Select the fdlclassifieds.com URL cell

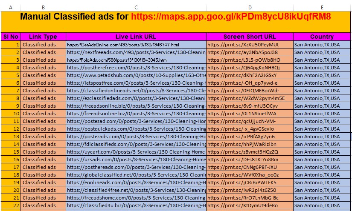(x=136, y=144)
